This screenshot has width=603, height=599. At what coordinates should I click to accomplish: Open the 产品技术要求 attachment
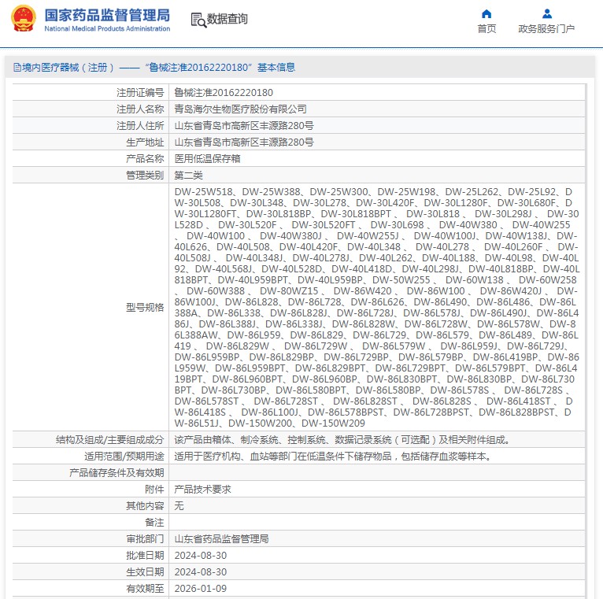pyautogui.click(x=202, y=489)
